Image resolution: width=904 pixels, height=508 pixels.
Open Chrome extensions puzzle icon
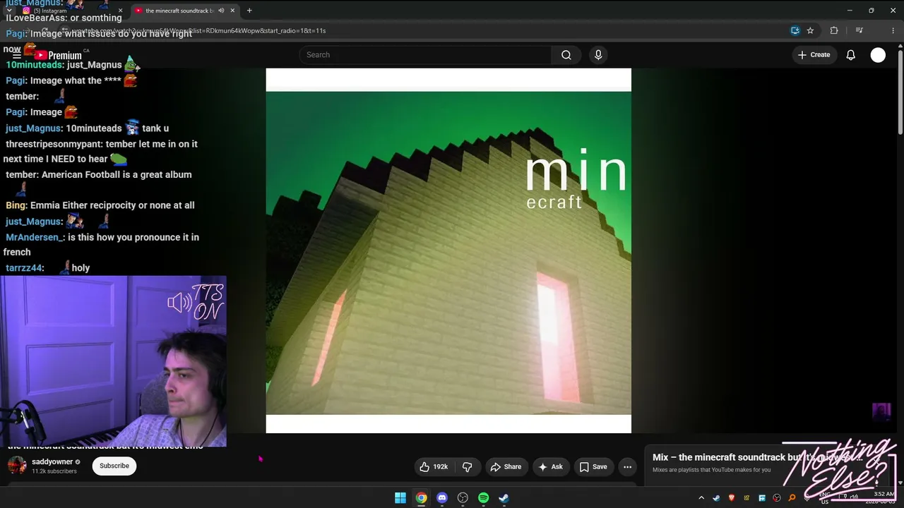(834, 30)
